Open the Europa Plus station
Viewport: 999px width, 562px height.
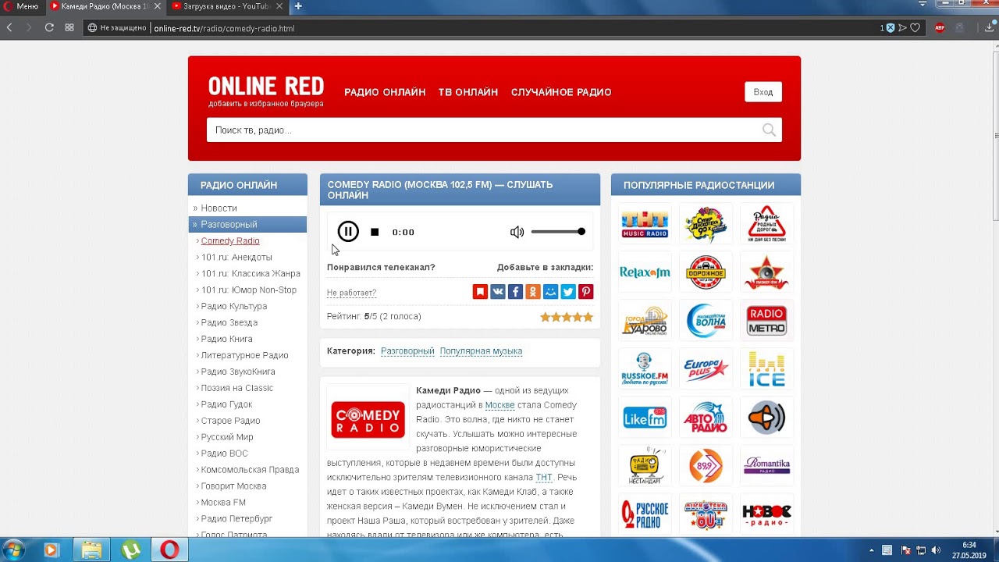[x=706, y=369]
